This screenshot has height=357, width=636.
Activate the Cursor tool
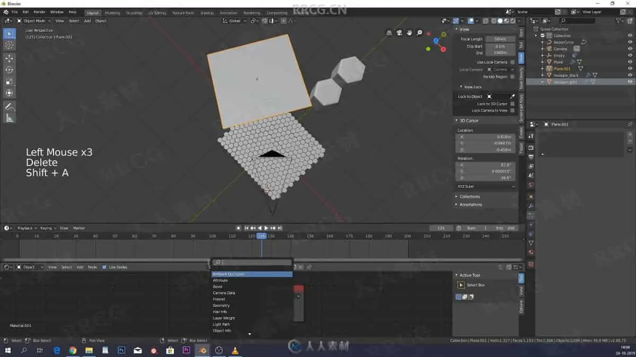(9, 45)
